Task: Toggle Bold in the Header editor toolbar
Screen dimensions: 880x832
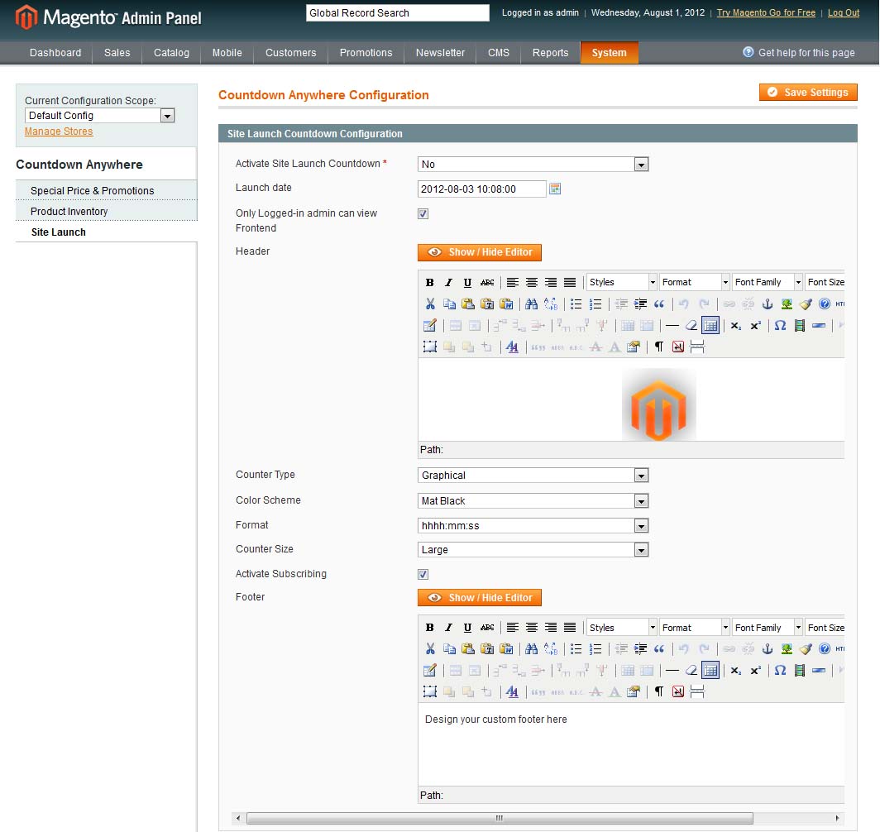Action: (x=430, y=282)
